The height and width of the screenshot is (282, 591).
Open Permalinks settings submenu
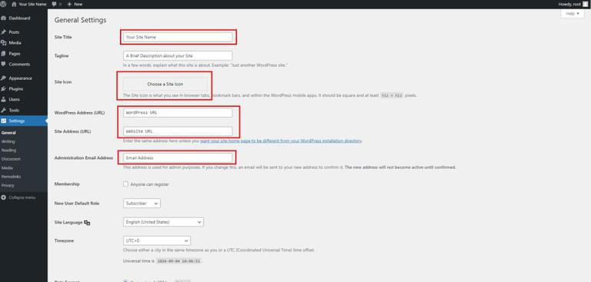click(x=11, y=177)
